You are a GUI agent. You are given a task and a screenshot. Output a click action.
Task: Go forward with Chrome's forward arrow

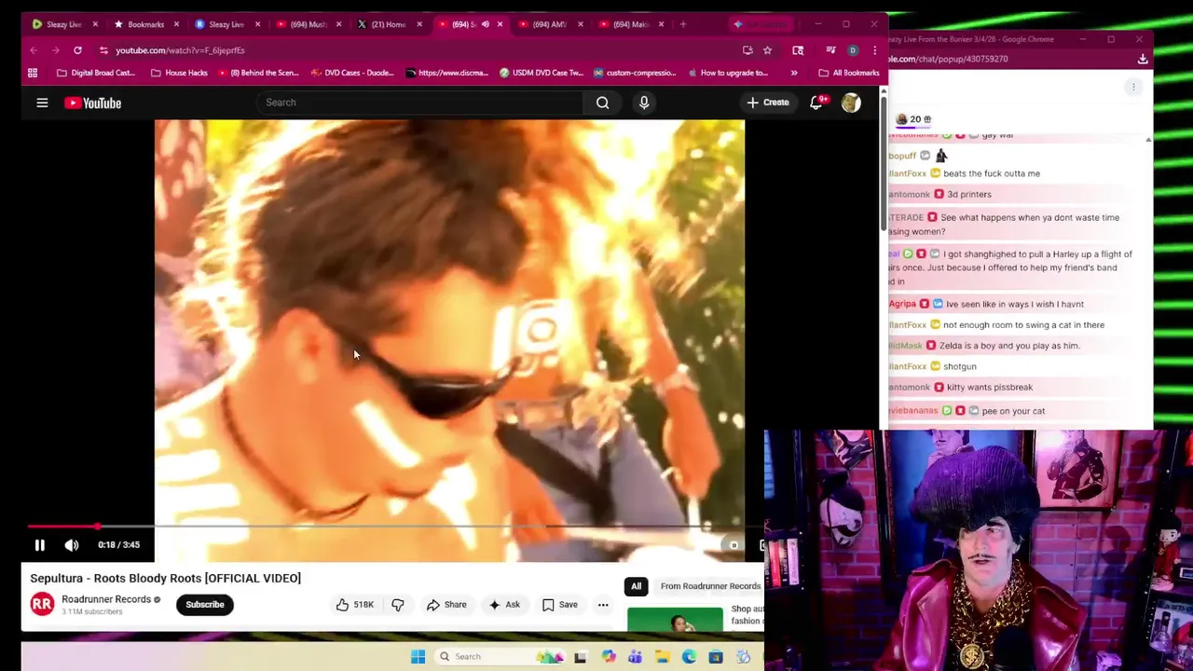point(55,50)
